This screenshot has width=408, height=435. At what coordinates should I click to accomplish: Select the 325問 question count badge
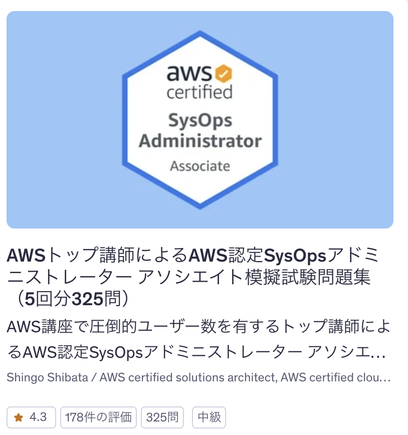[x=162, y=417]
